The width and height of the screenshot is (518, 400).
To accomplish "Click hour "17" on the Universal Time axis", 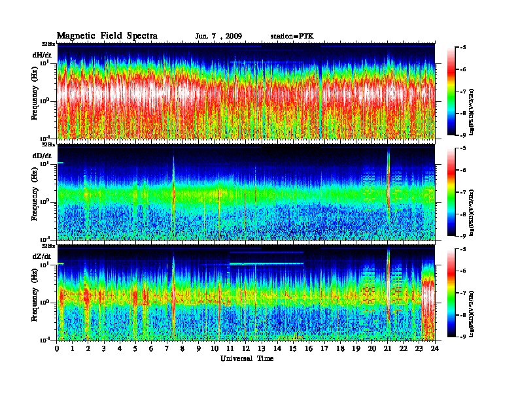I will pyautogui.click(x=325, y=348).
